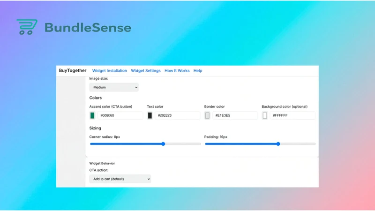
Task: Switch to the Widget Settings tab
Action: click(x=146, y=71)
